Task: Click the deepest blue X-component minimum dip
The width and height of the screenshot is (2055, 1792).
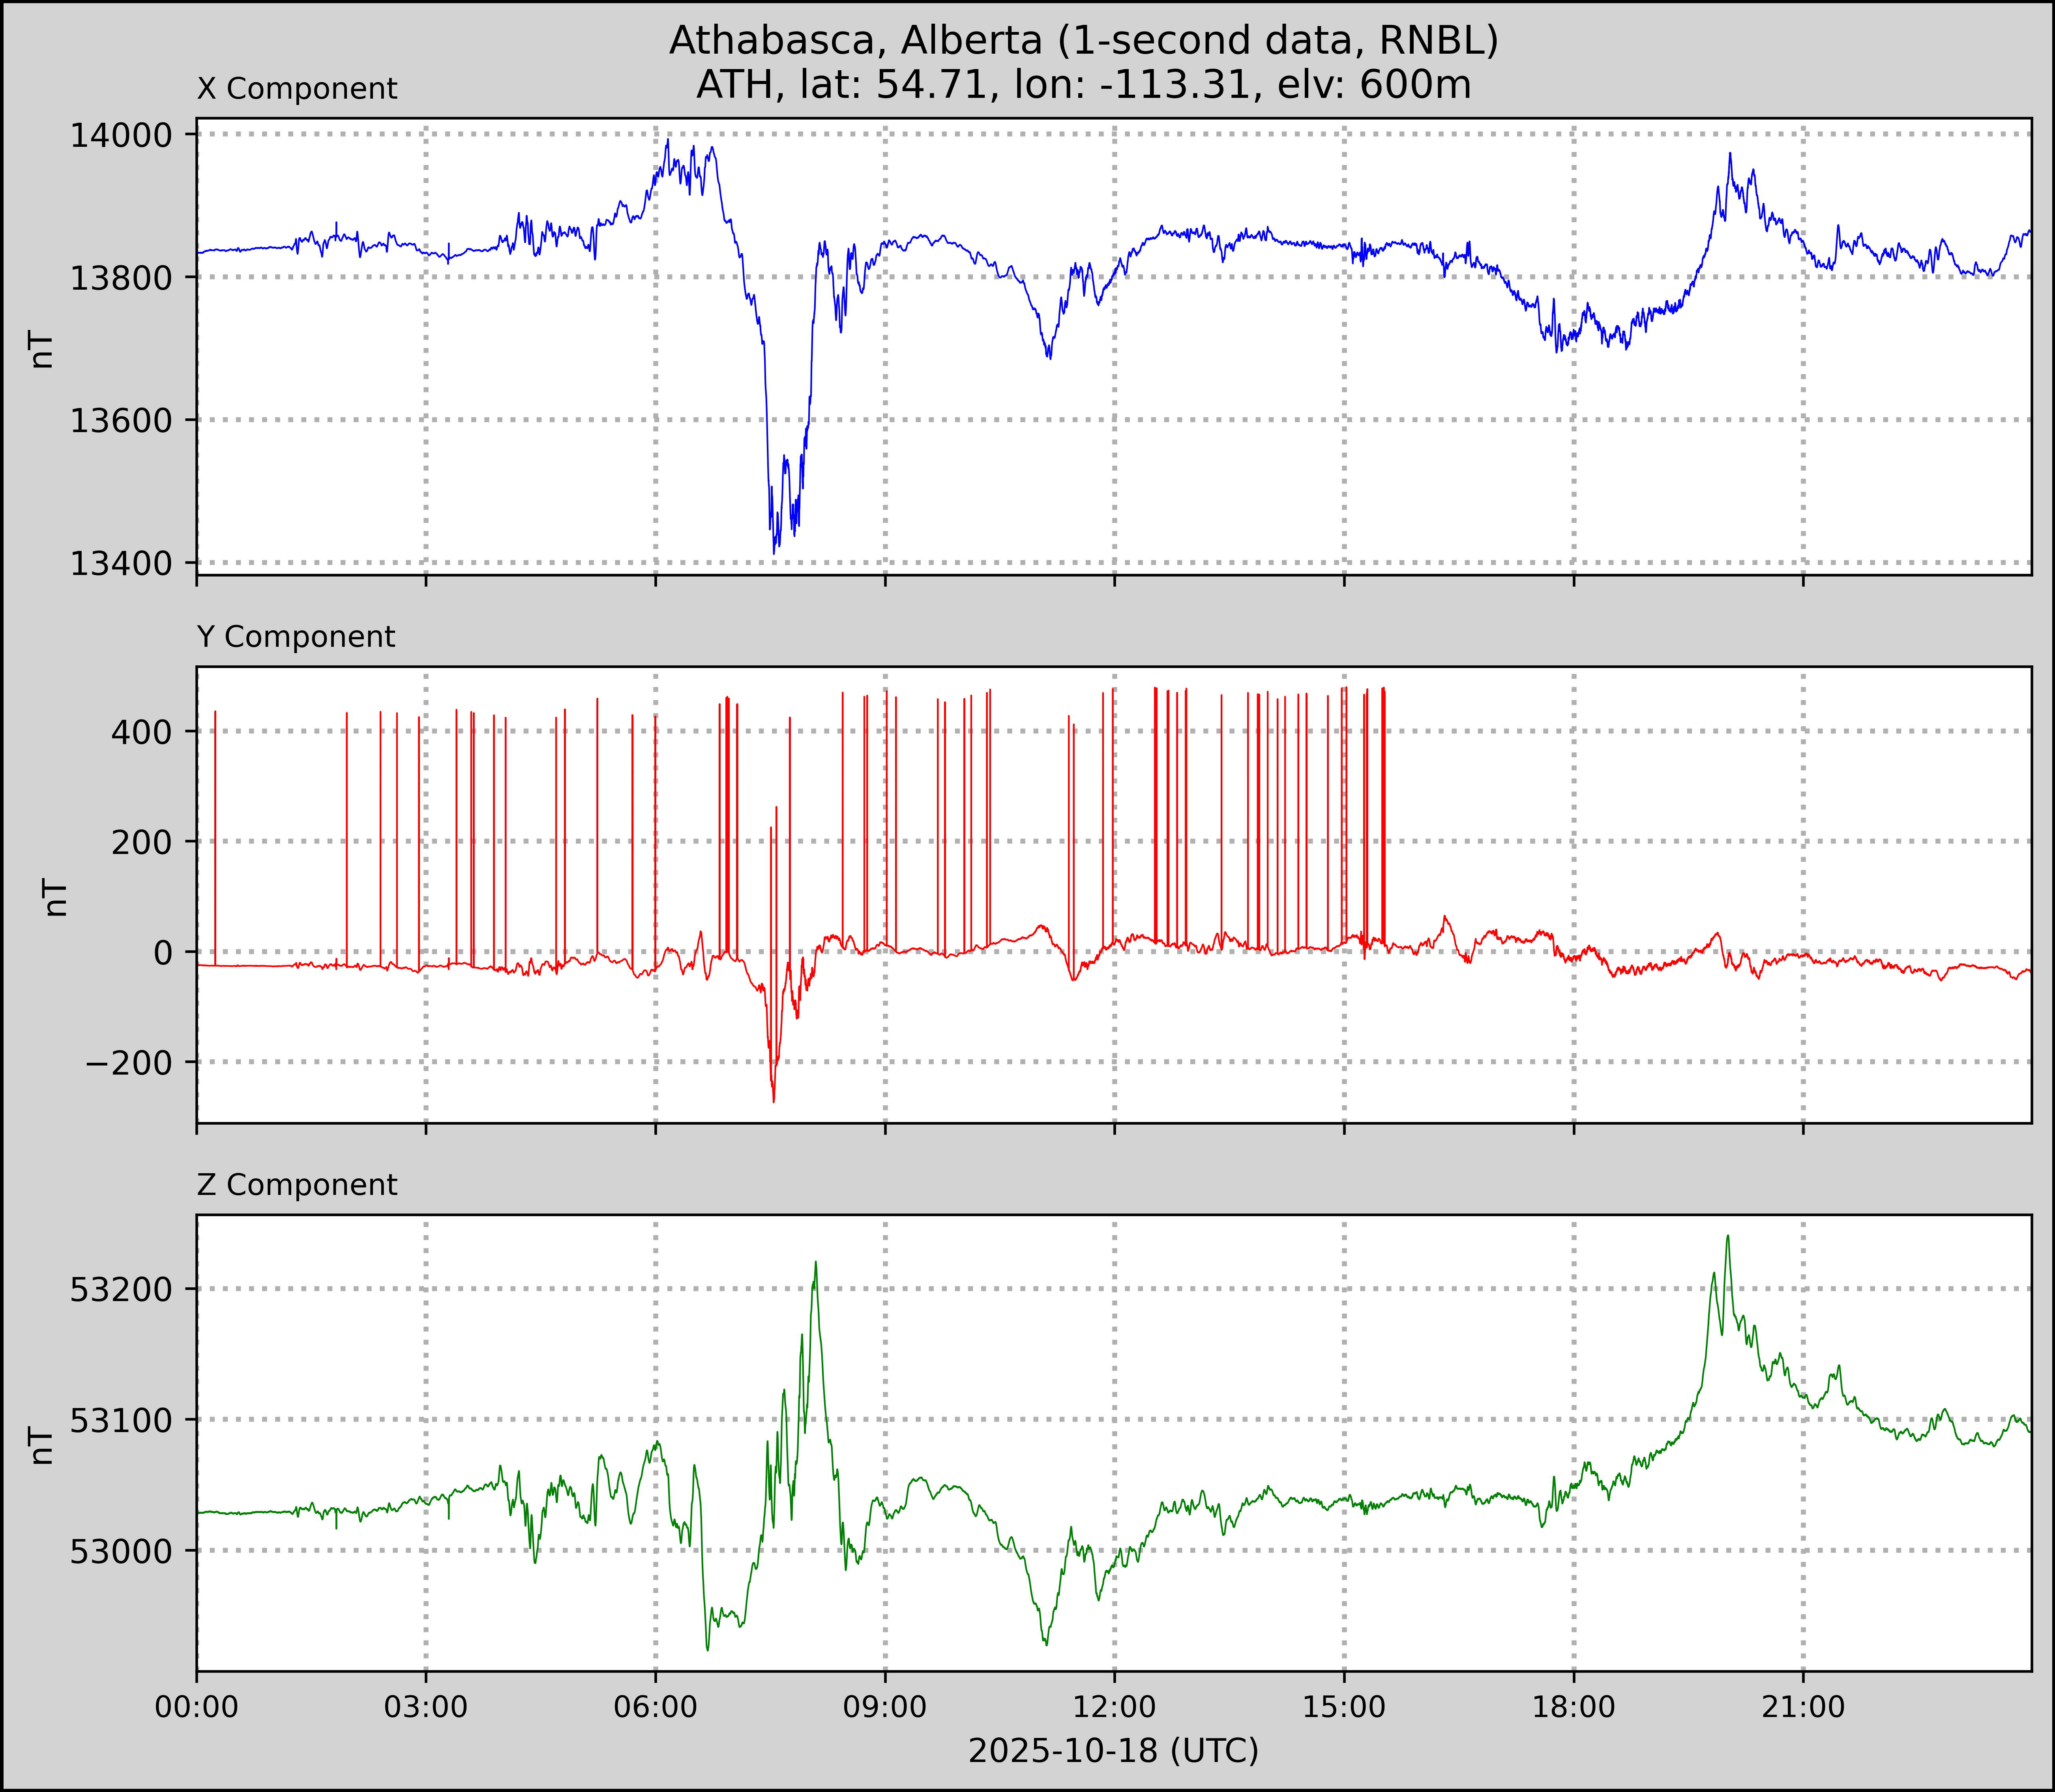Action: click(774, 551)
